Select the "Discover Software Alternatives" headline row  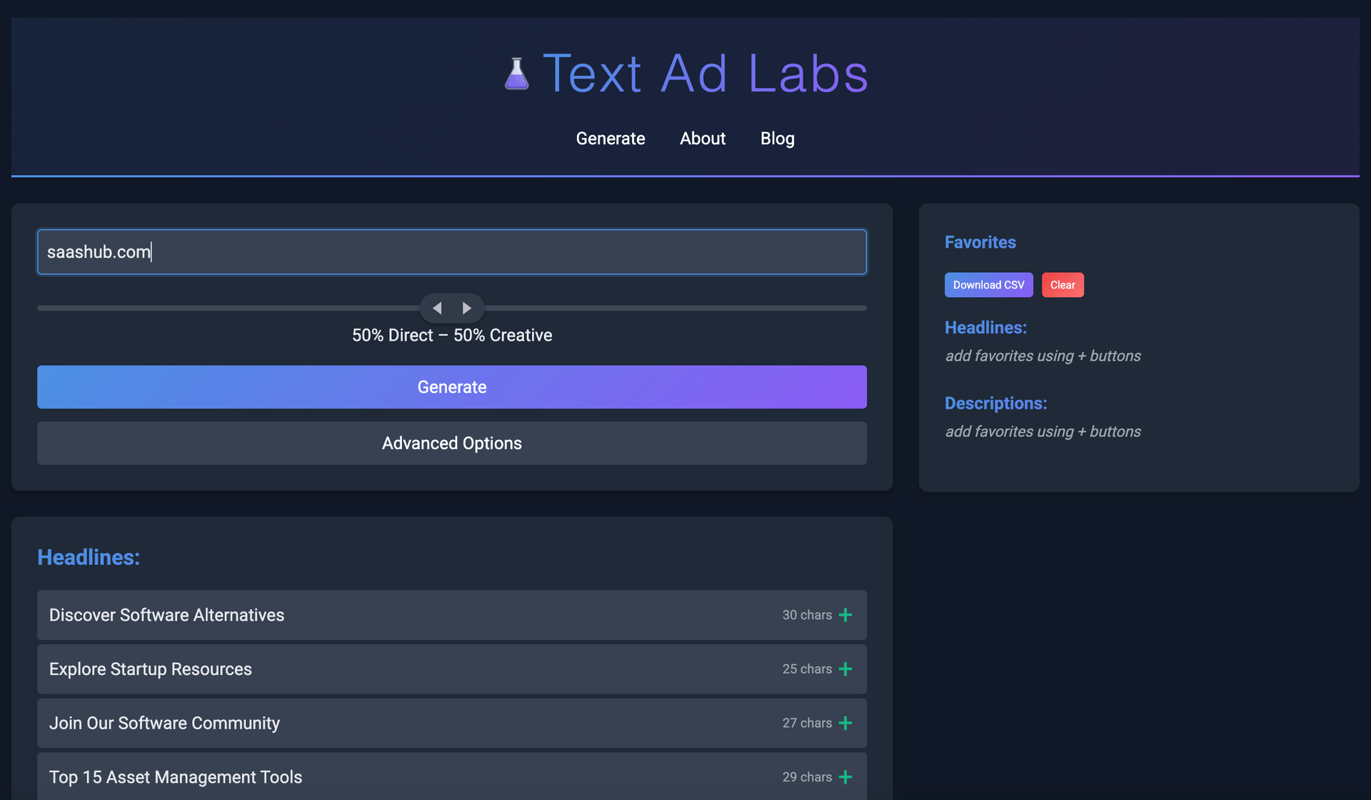452,615
